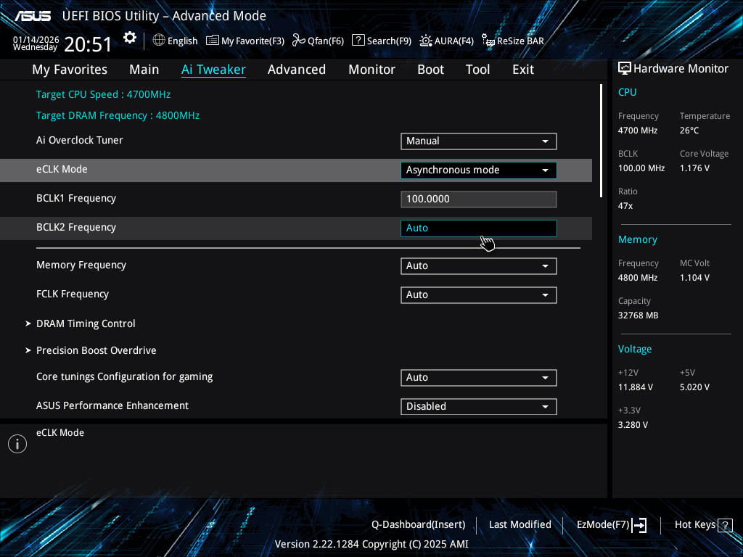Select Memory Frequency label

[81, 265]
